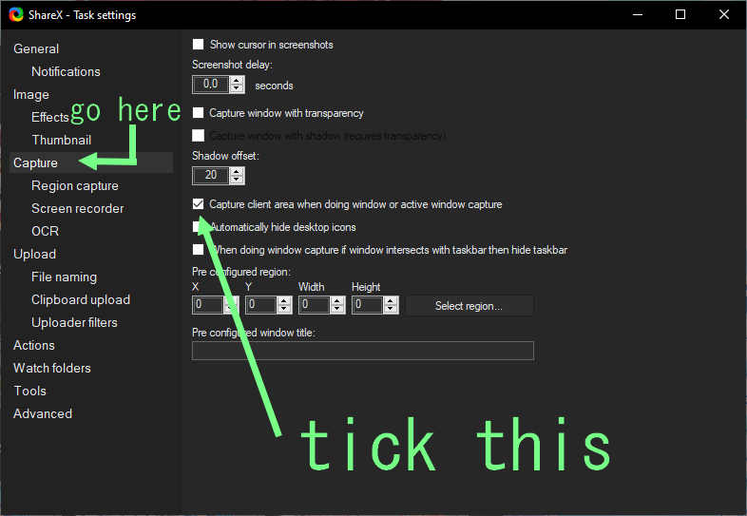This screenshot has width=747, height=516.
Task: Decrease the Height value with down arrow
Action: 391,309
